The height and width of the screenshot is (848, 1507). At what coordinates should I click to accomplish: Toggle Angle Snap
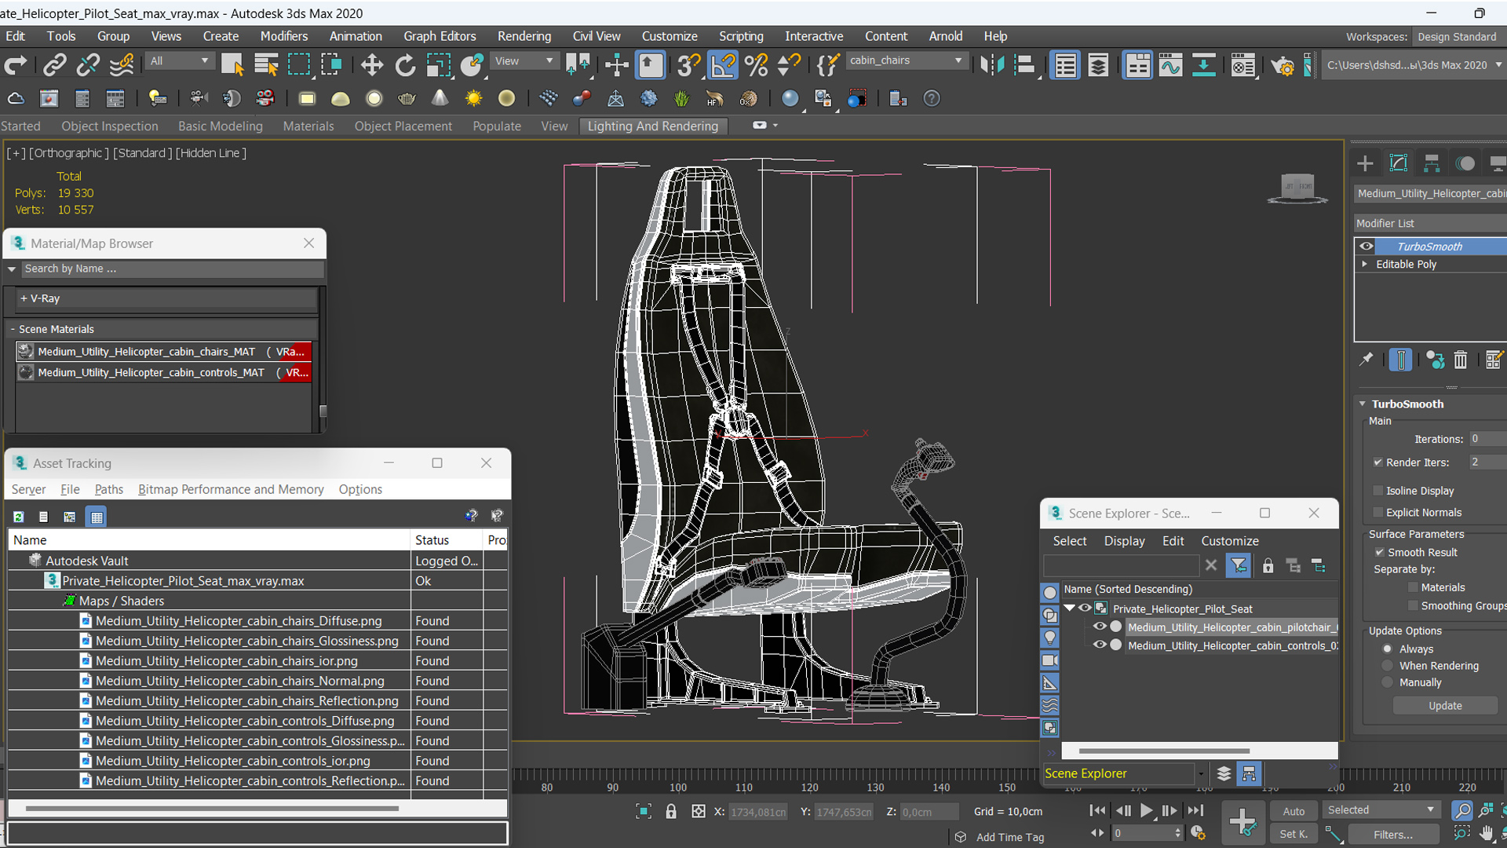[x=723, y=65]
